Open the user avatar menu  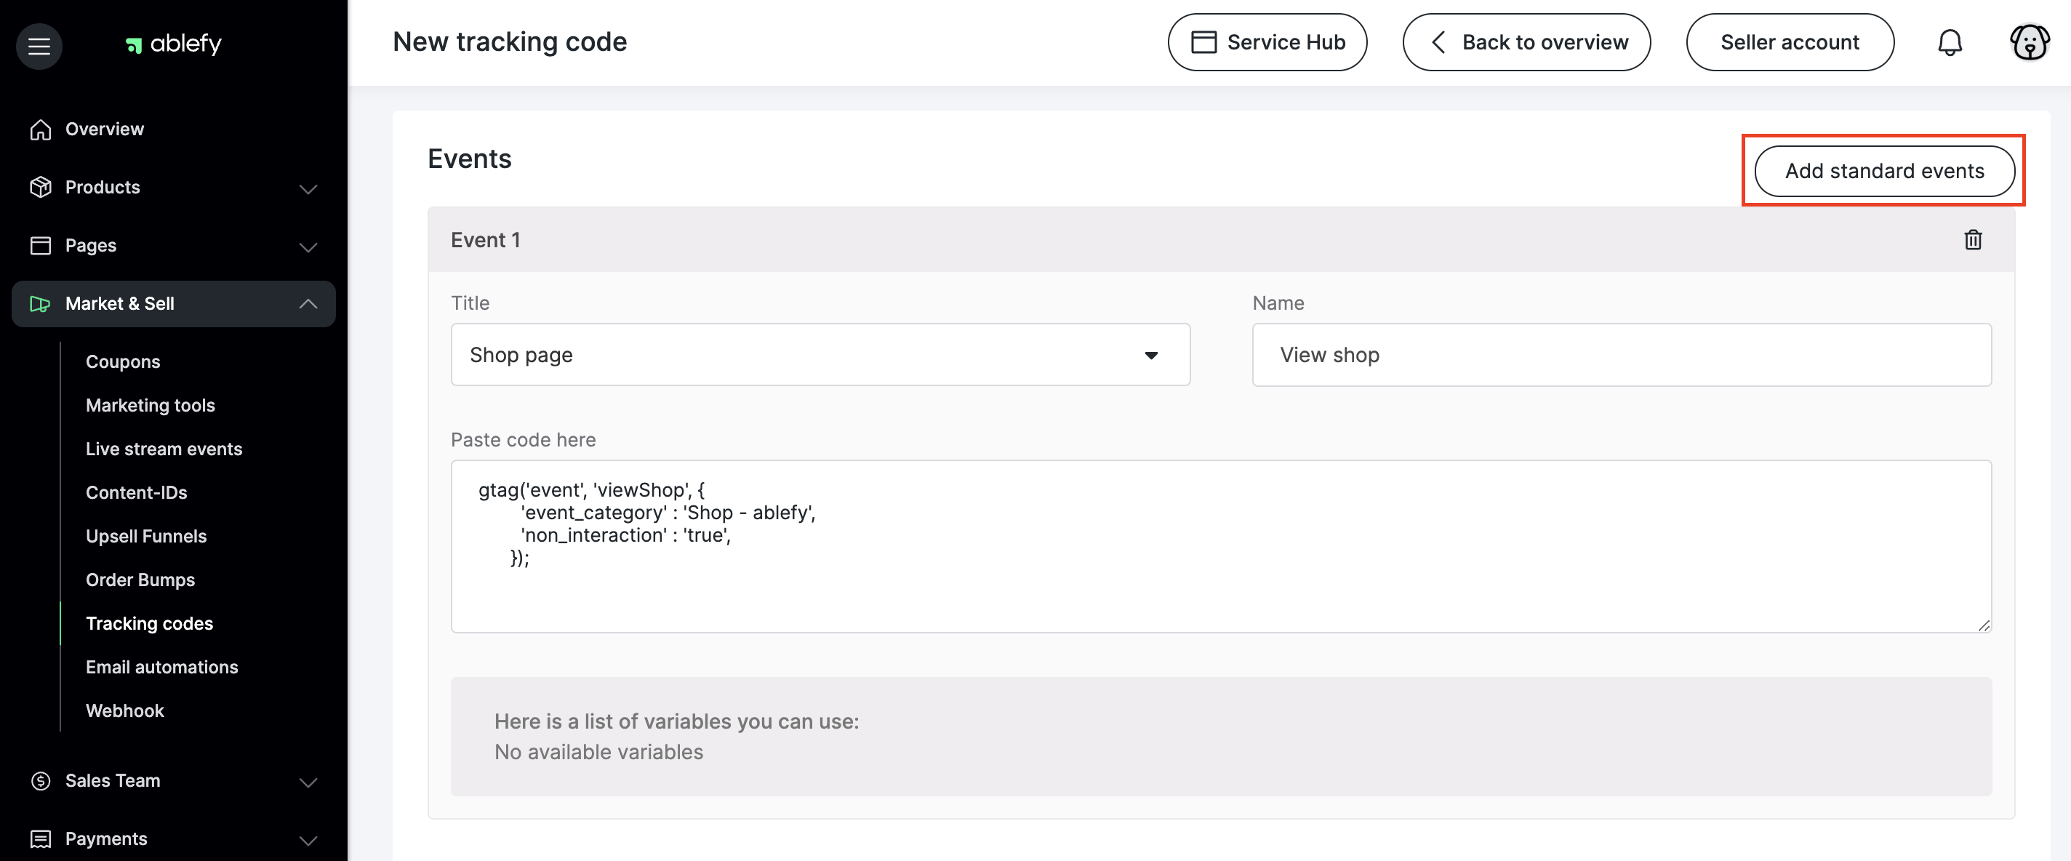[2030, 41]
